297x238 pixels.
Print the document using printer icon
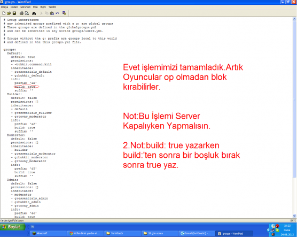[x=21, y=13]
